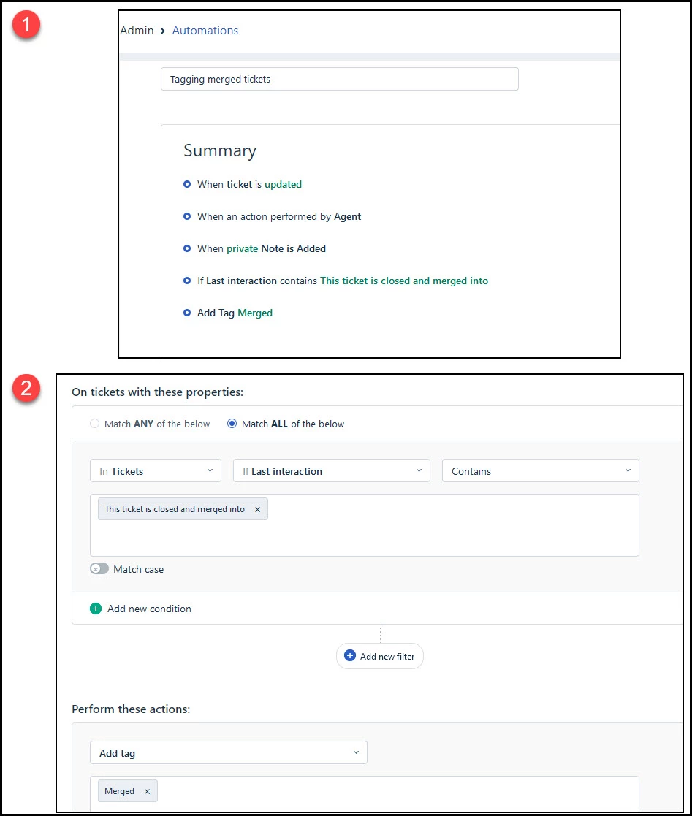Expand the If Last interaction dropdown
This screenshot has height=816, width=692.
tap(332, 470)
